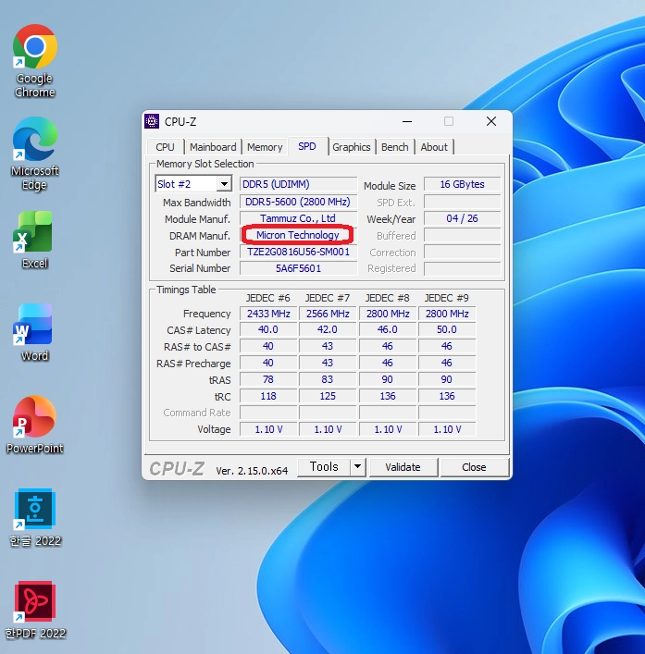The image size is (645, 654).
Task: Click the JEDEC #7 CAS# Latency 42.0
Action: point(328,329)
